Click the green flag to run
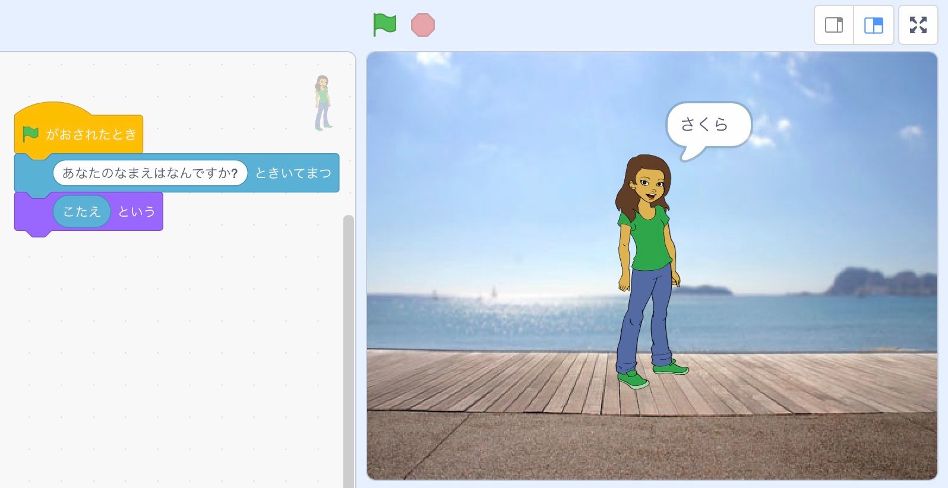 tap(384, 25)
